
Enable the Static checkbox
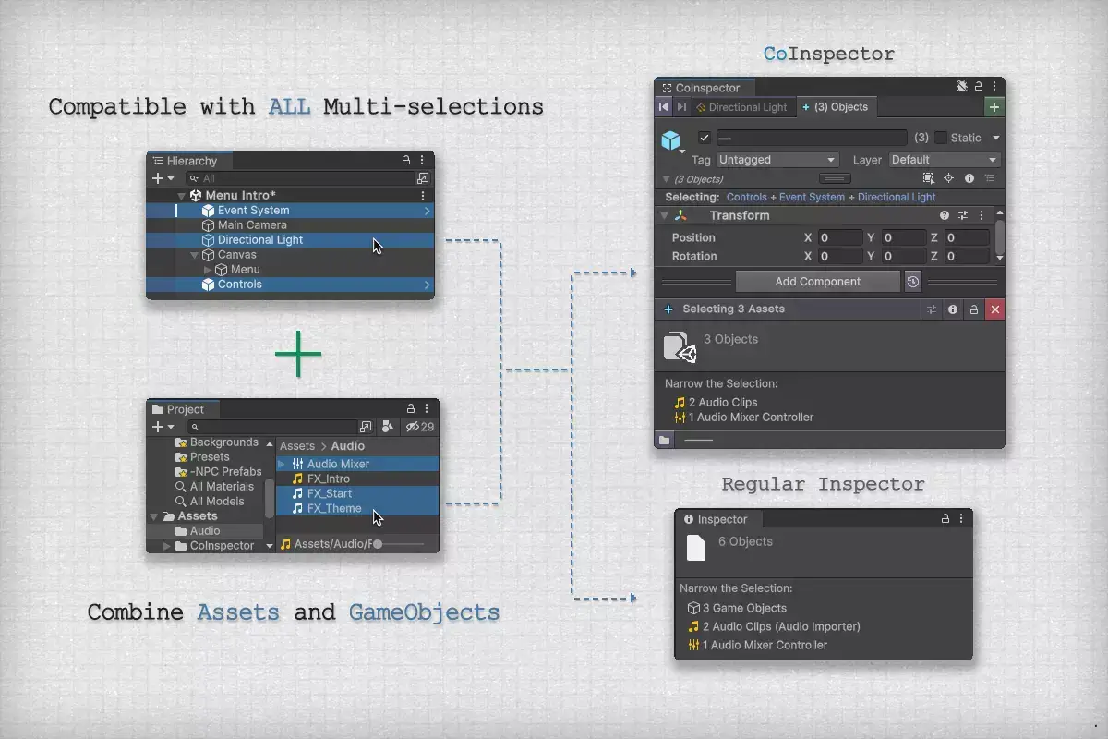pos(941,138)
